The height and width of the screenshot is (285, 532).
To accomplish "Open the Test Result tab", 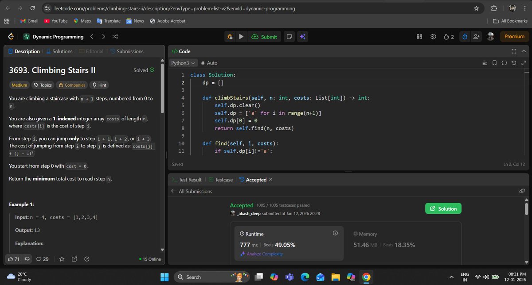I will [x=186, y=180].
